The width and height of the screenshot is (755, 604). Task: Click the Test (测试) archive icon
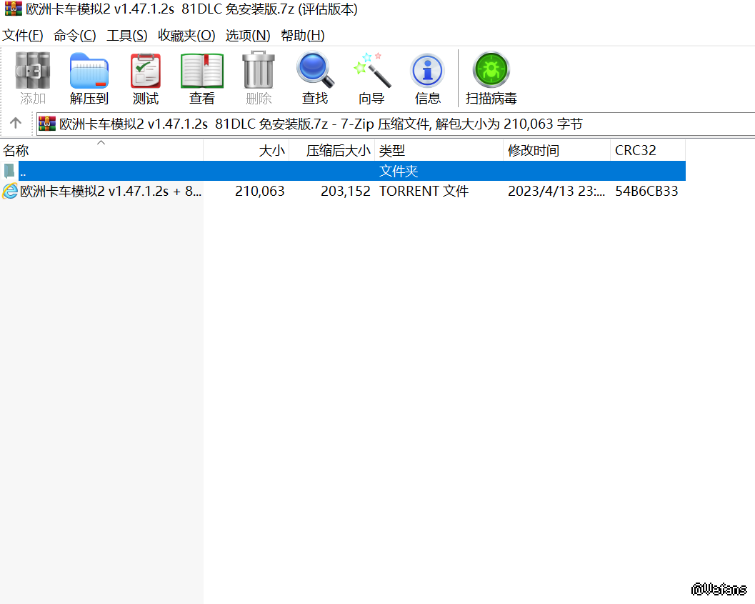click(146, 72)
